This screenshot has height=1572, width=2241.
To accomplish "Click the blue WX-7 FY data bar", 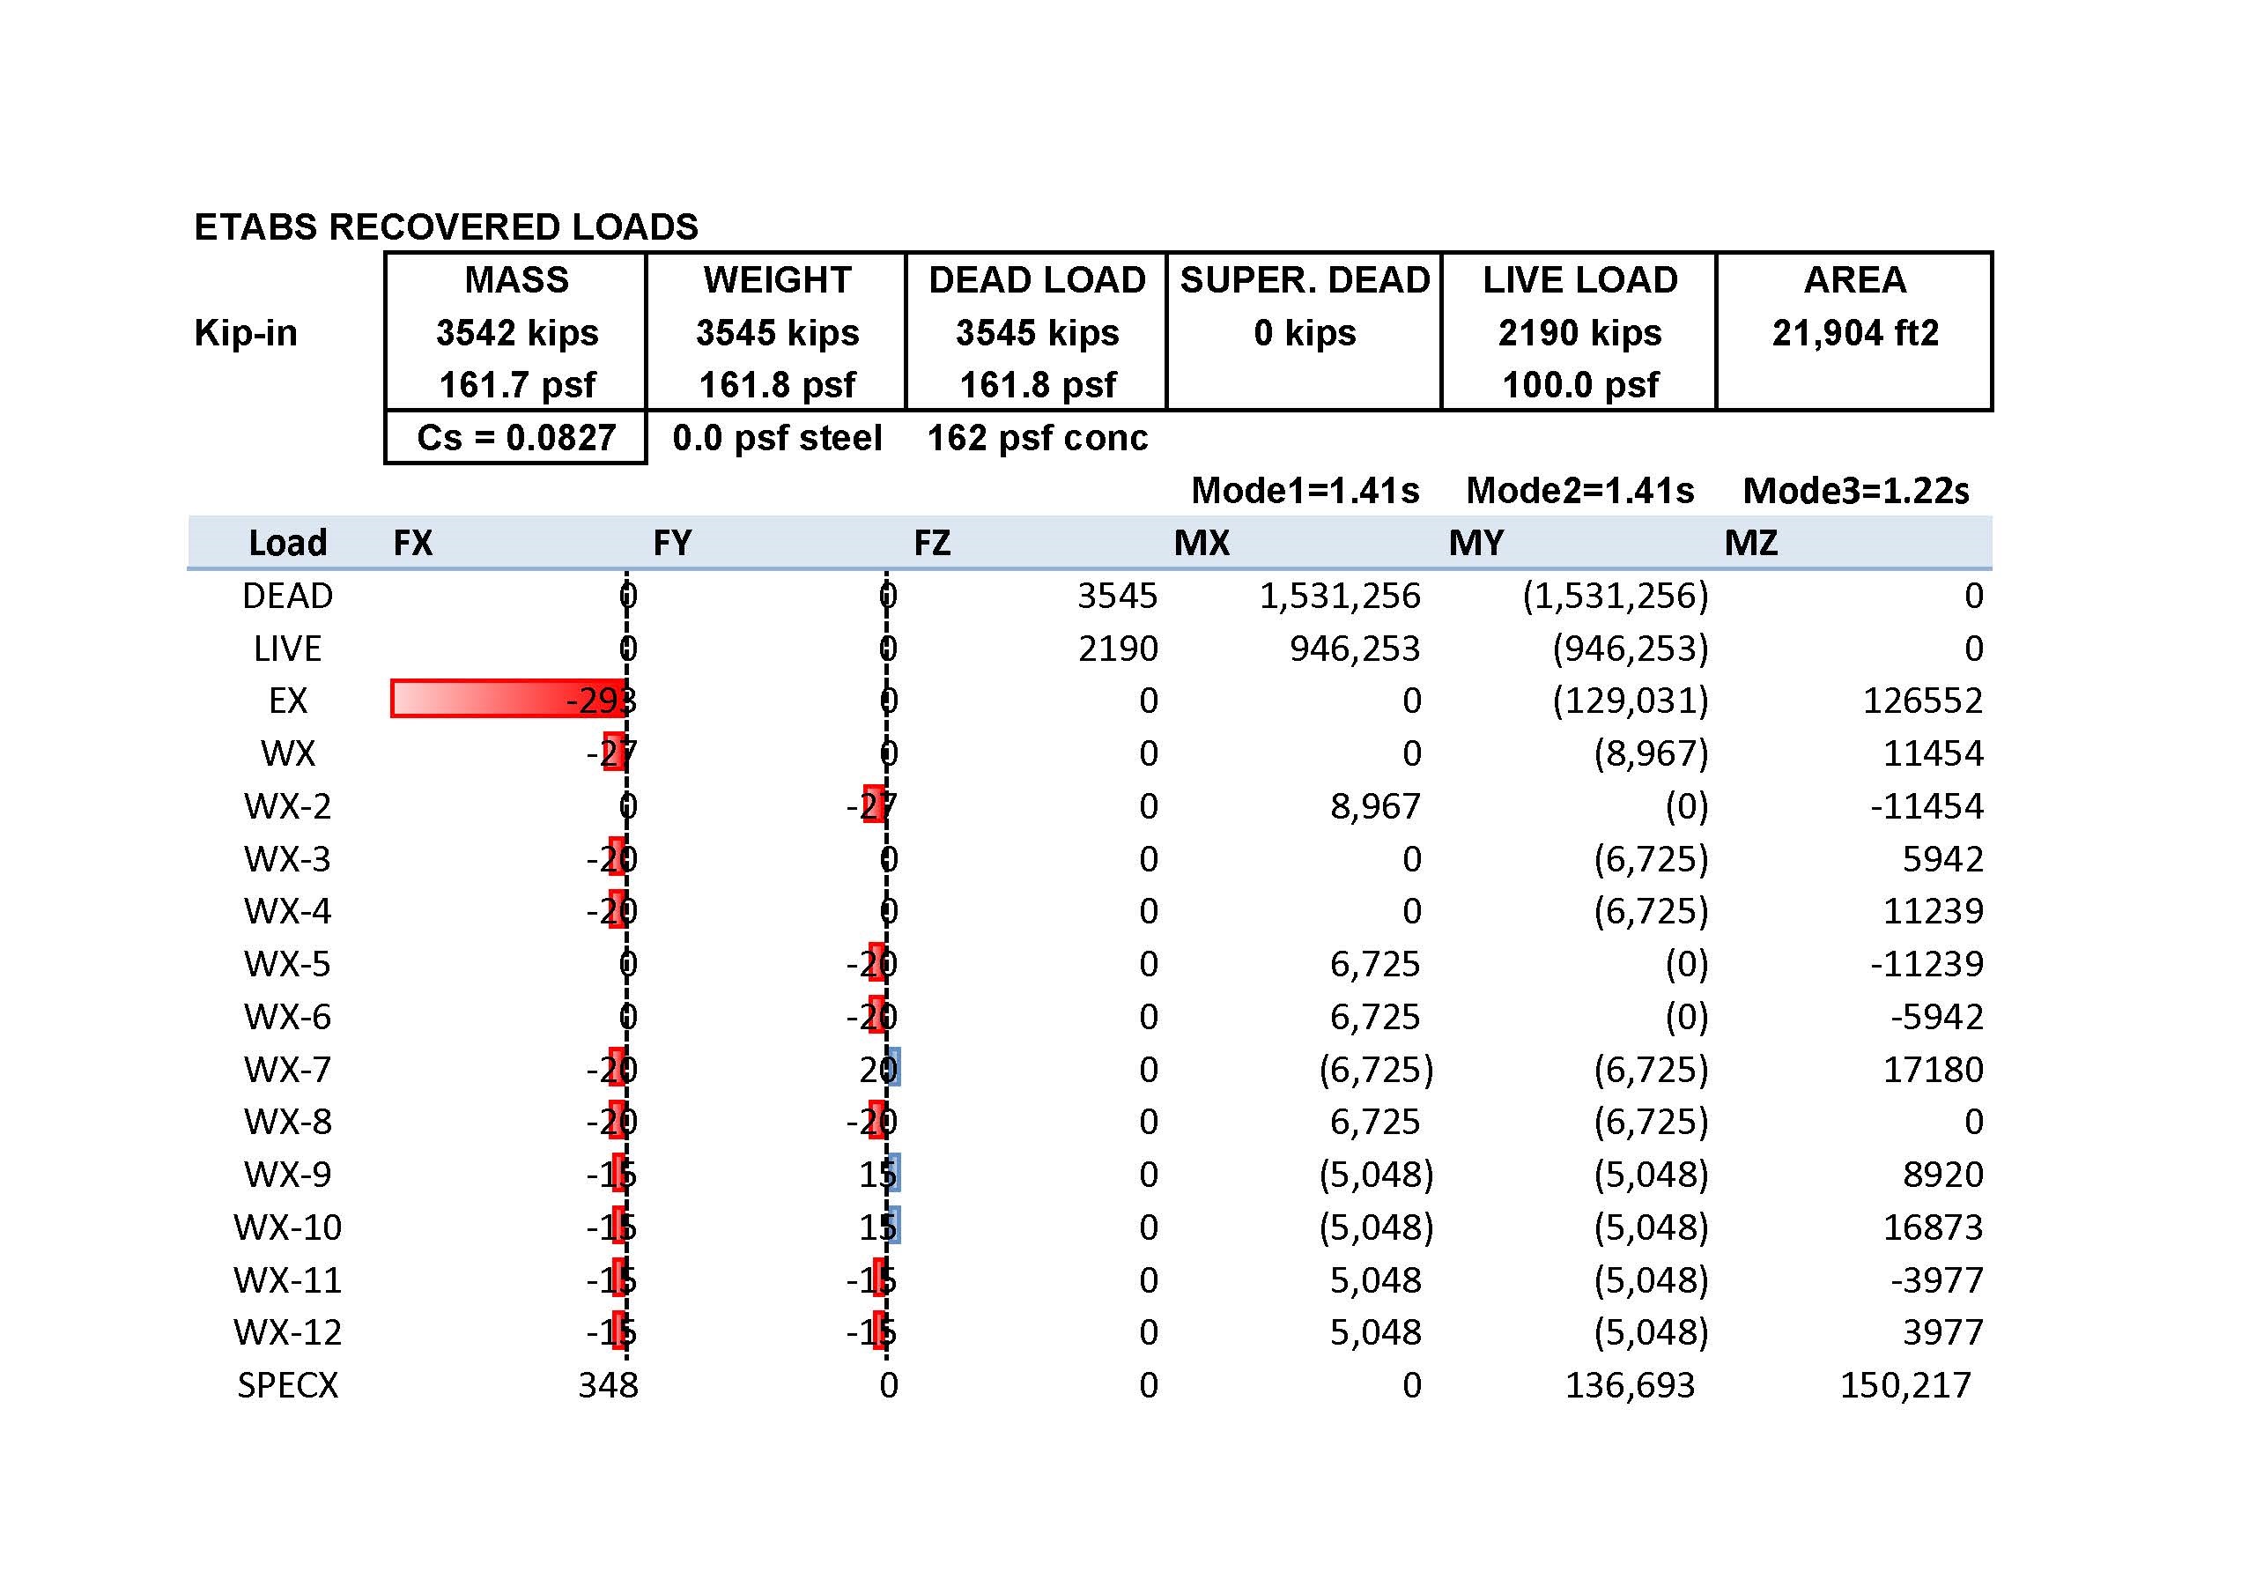I will pyautogui.click(x=894, y=1068).
